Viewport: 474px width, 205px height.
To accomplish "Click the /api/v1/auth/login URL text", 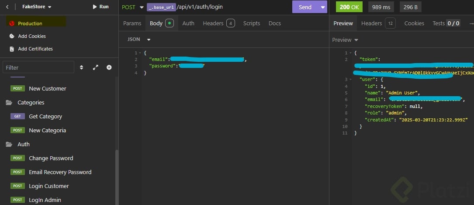I will click(200, 7).
